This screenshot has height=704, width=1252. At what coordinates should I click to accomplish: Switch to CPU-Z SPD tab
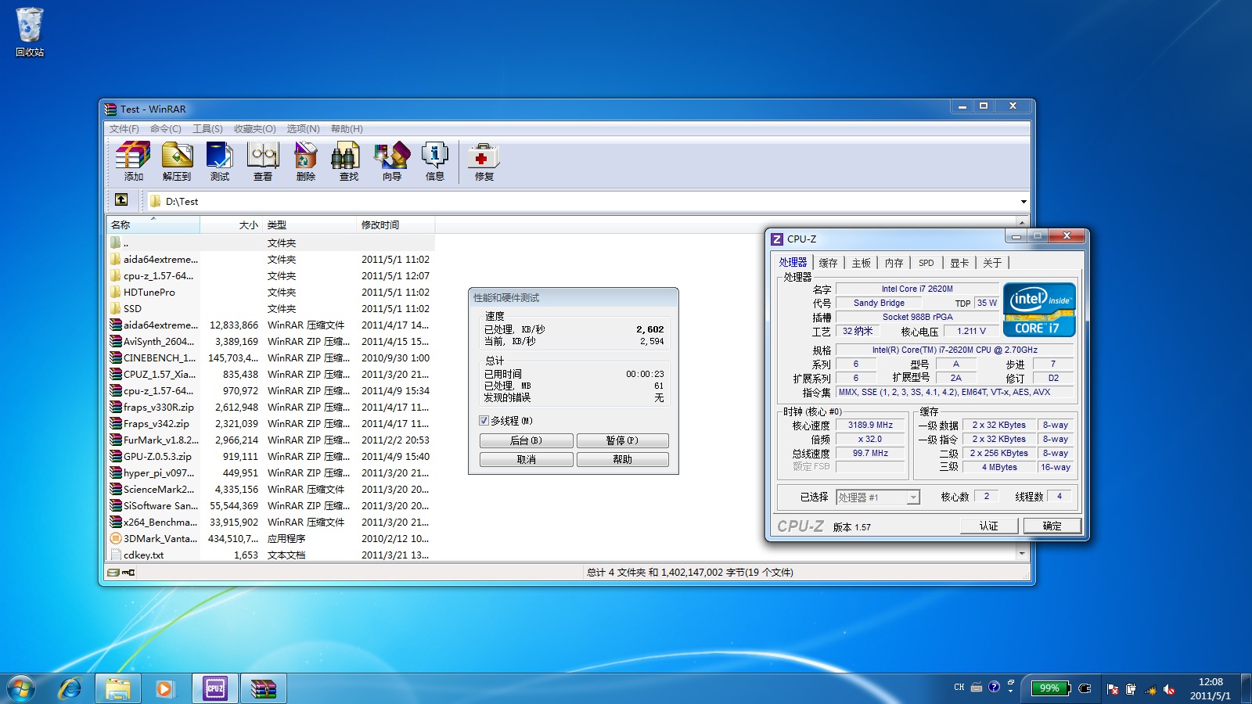(x=926, y=263)
